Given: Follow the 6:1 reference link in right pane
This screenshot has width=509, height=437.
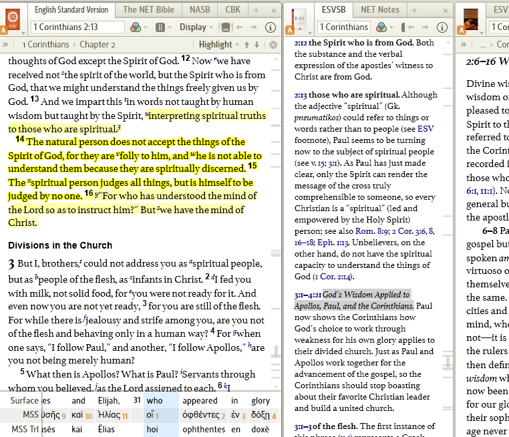Looking at the screenshot, I should (472, 191).
